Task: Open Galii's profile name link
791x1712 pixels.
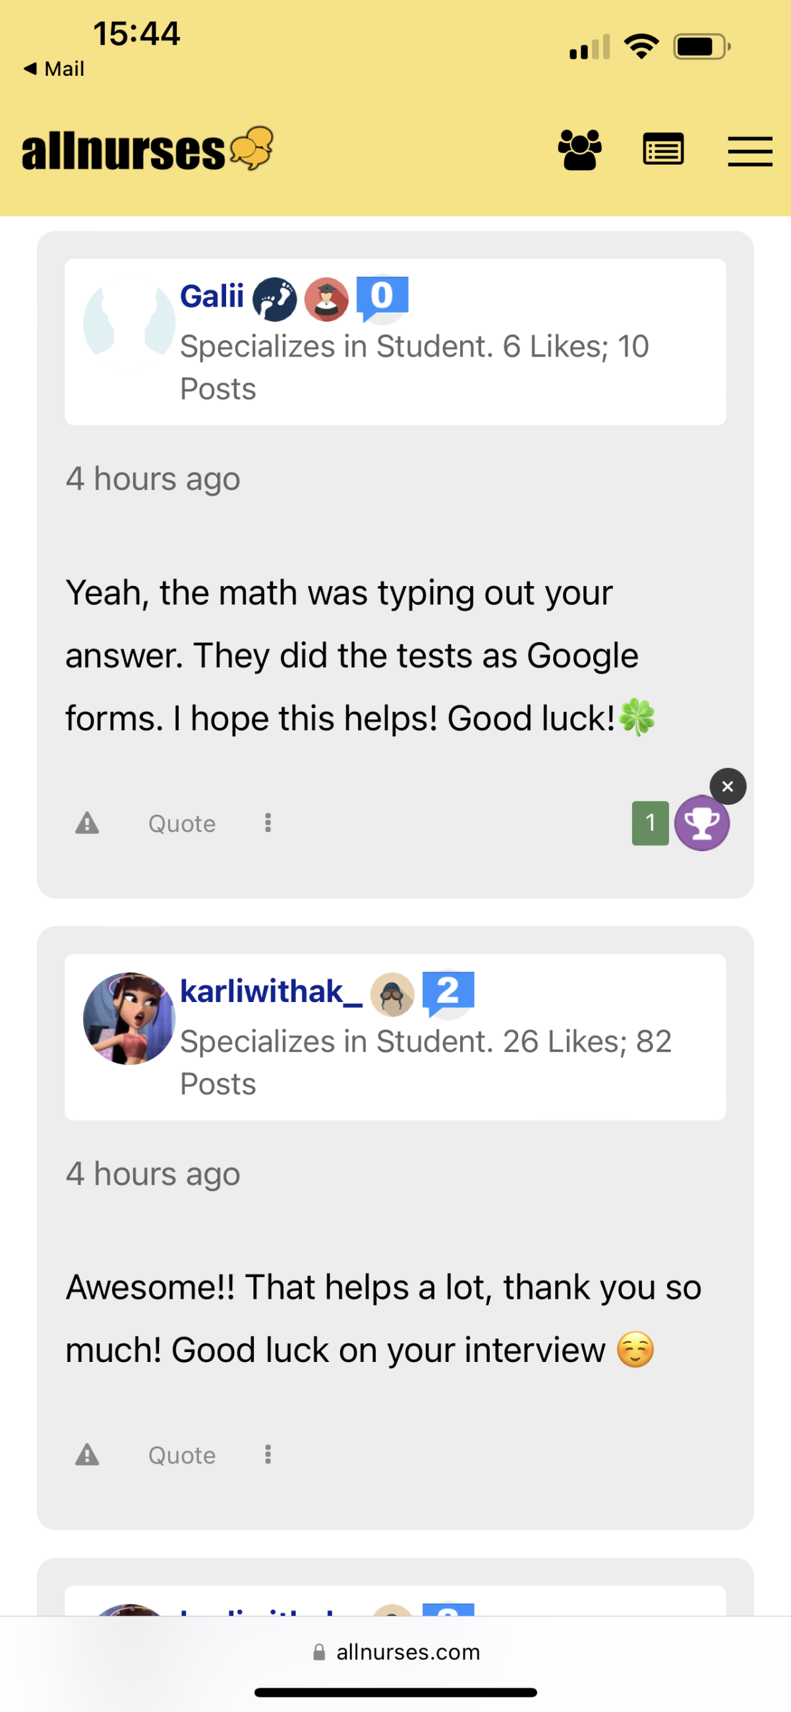Action: 212,297
